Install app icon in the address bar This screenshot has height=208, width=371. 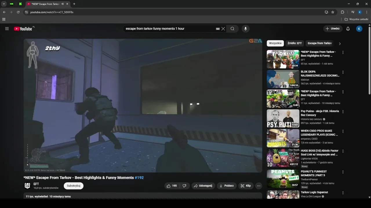pyautogui.click(x=326, y=12)
